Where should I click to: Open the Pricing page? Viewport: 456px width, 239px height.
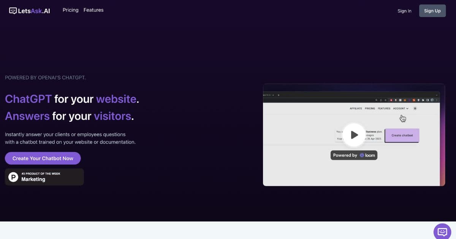(x=71, y=10)
